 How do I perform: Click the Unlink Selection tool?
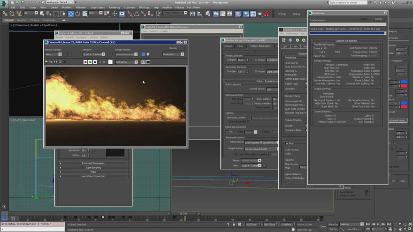12,14
